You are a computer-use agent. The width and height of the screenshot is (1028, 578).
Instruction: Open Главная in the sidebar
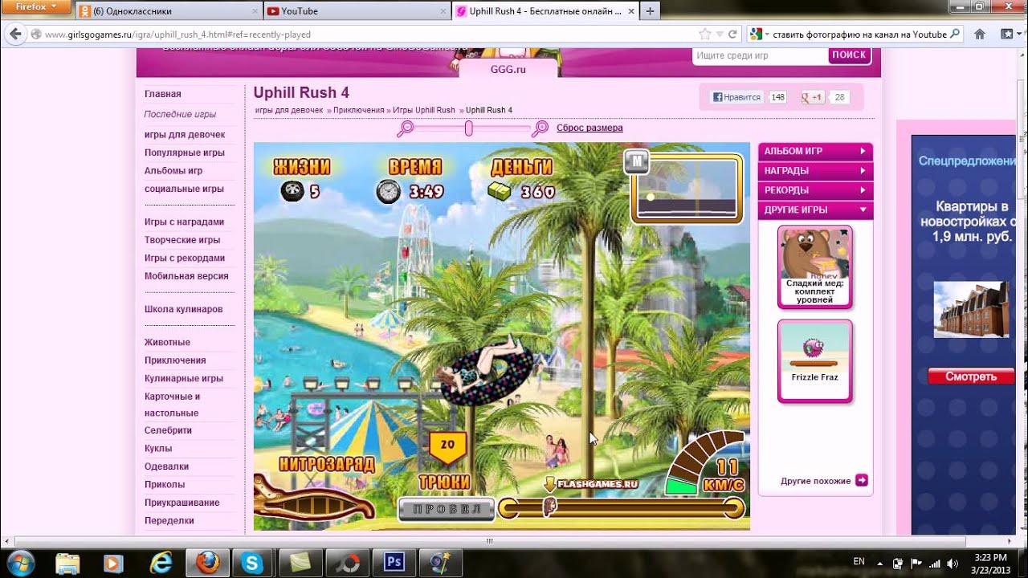(163, 94)
